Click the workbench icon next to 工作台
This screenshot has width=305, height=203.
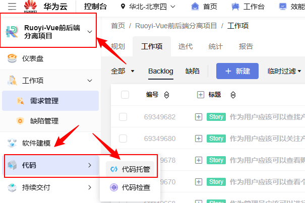coord(235,7)
